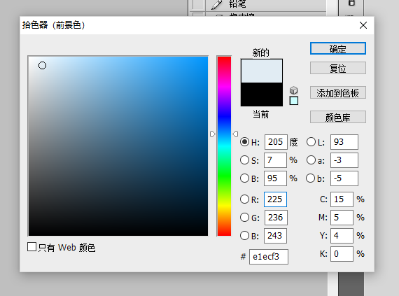Select the Lab a radio button
This screenshot has width=399, height=296.
(x=311, y=160)
